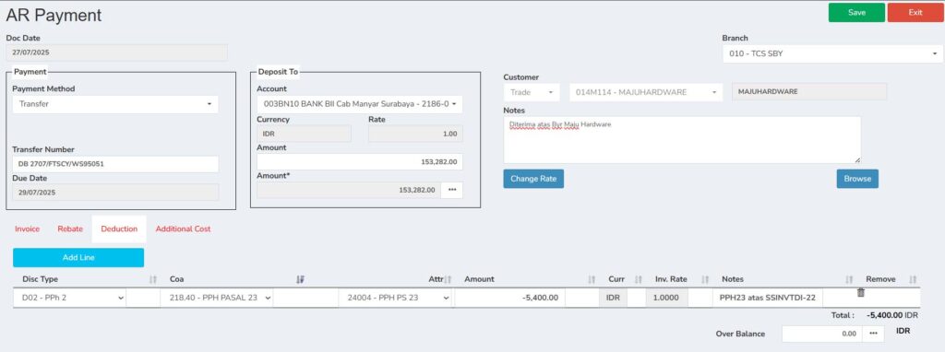
Task: Open the D02 - PPh 2 disc type dropdown
Action: pyautogui.click(x=69, y=298)
